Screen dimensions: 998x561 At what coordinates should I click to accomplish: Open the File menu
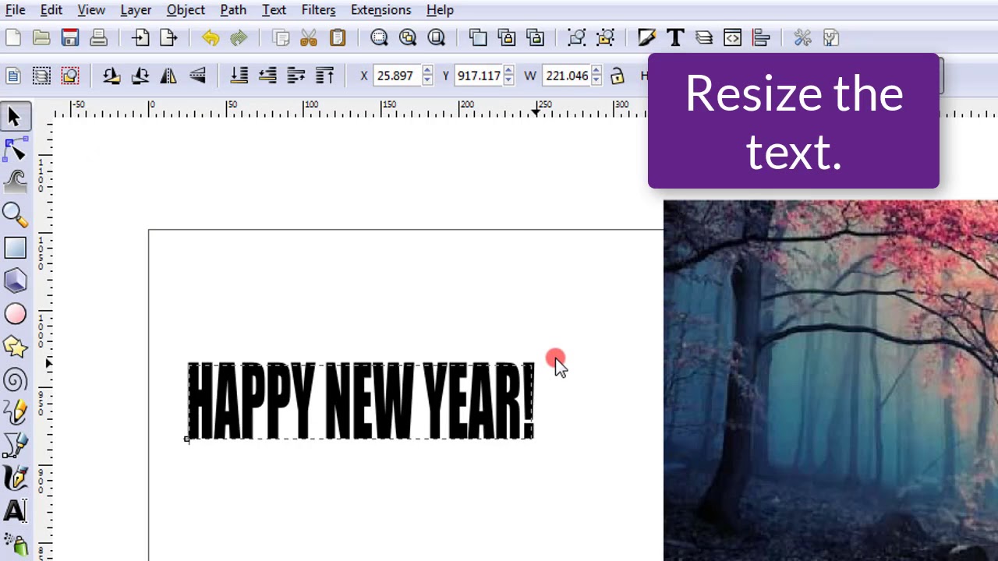tap(15, 10)
